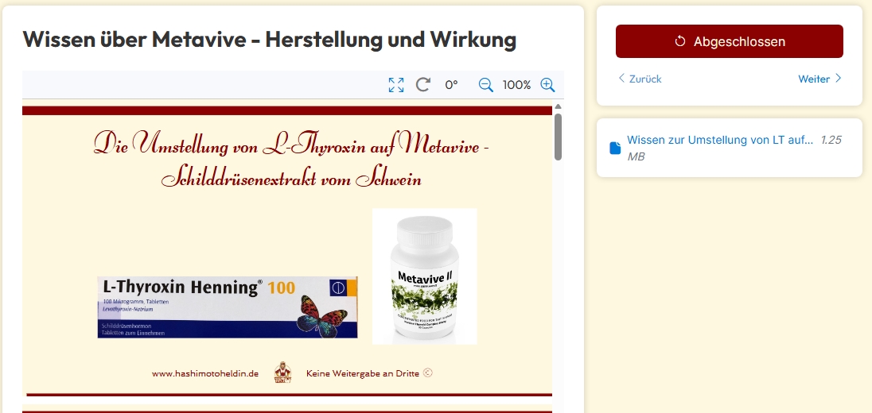Zoom out using the minus magnifier

(x=485, y=85)
